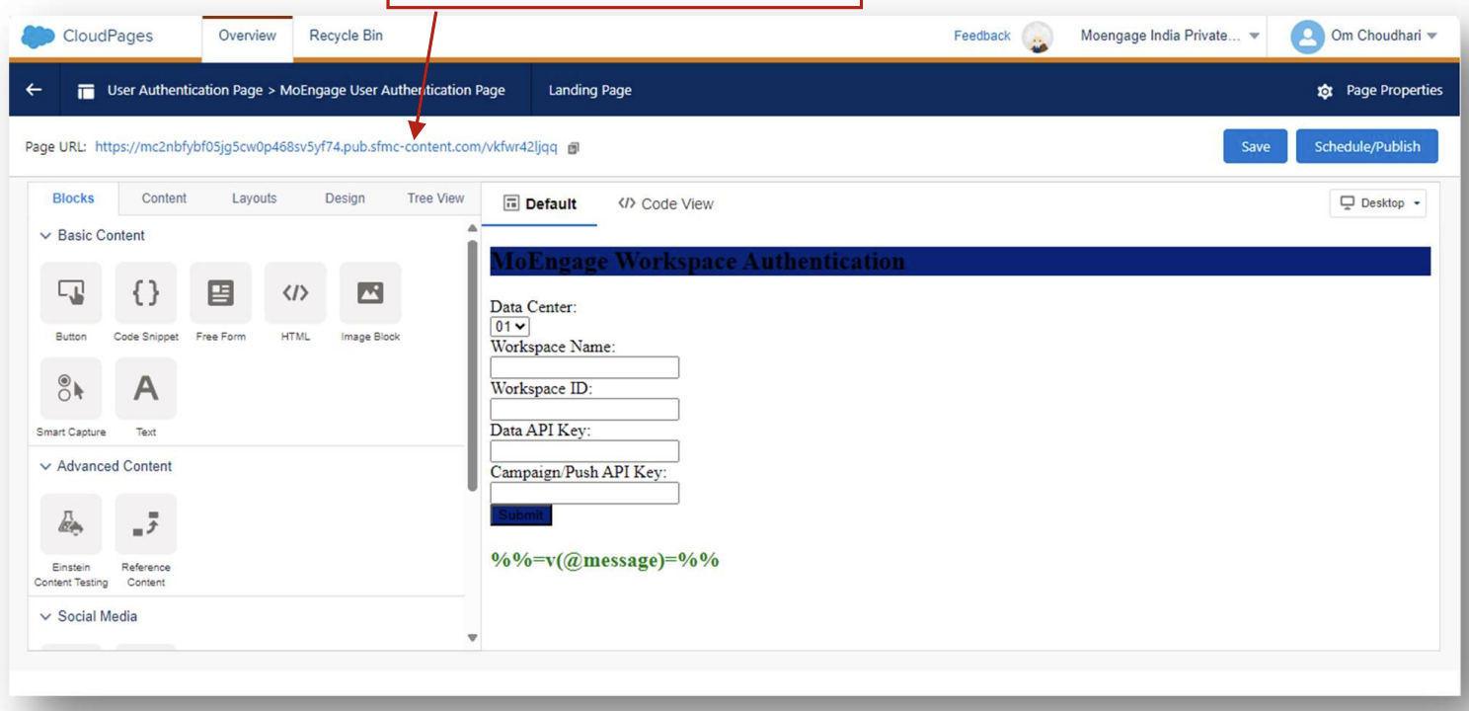Click the Submit button in the form

point(520,514)
